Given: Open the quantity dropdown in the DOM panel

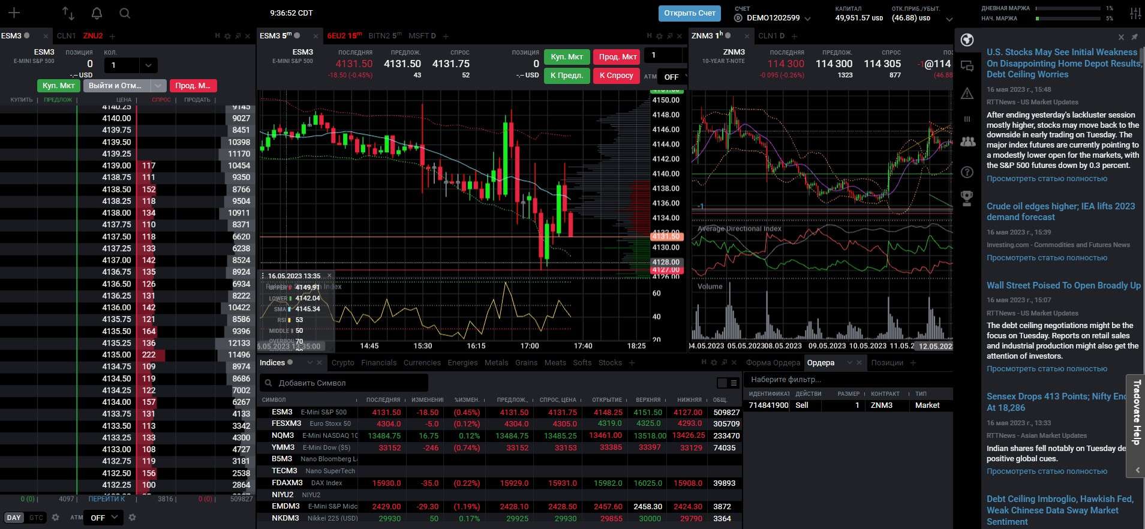Looking at the screenshot, I should (x=148, y=65).
